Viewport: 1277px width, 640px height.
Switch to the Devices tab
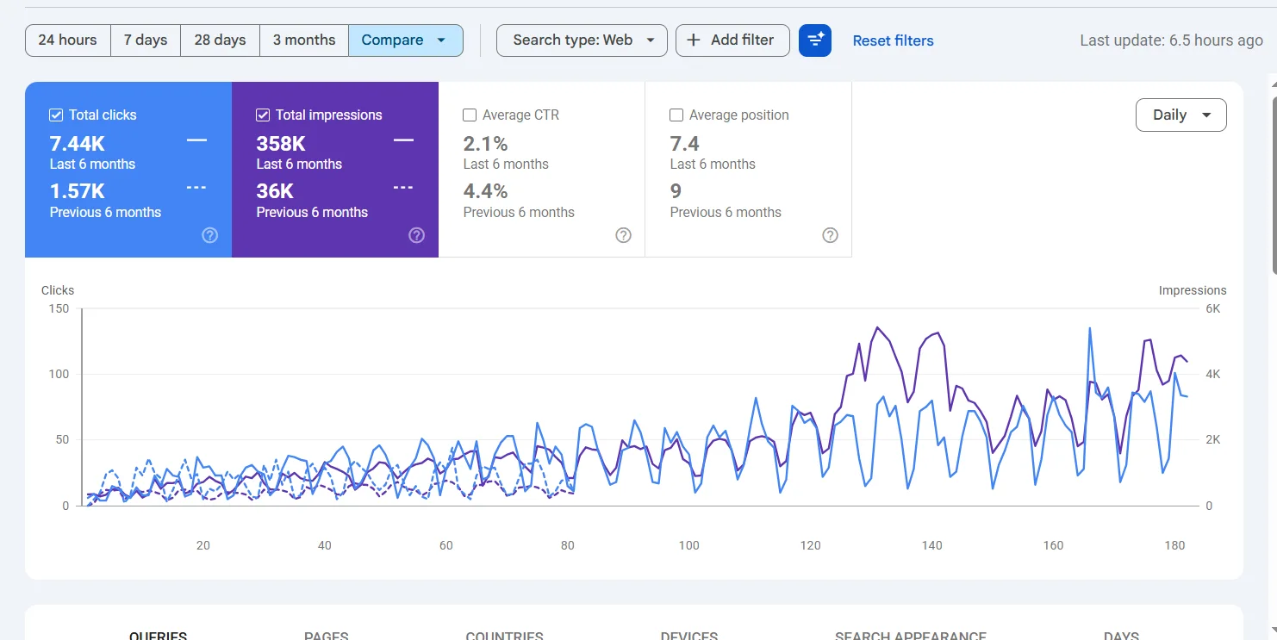pos(689,636)
